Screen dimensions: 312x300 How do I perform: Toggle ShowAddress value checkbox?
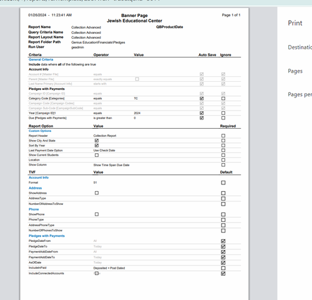point(97,193)
